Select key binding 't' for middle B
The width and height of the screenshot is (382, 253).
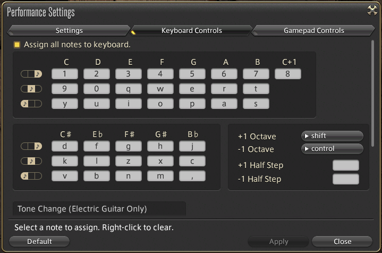tap(256, 89)
